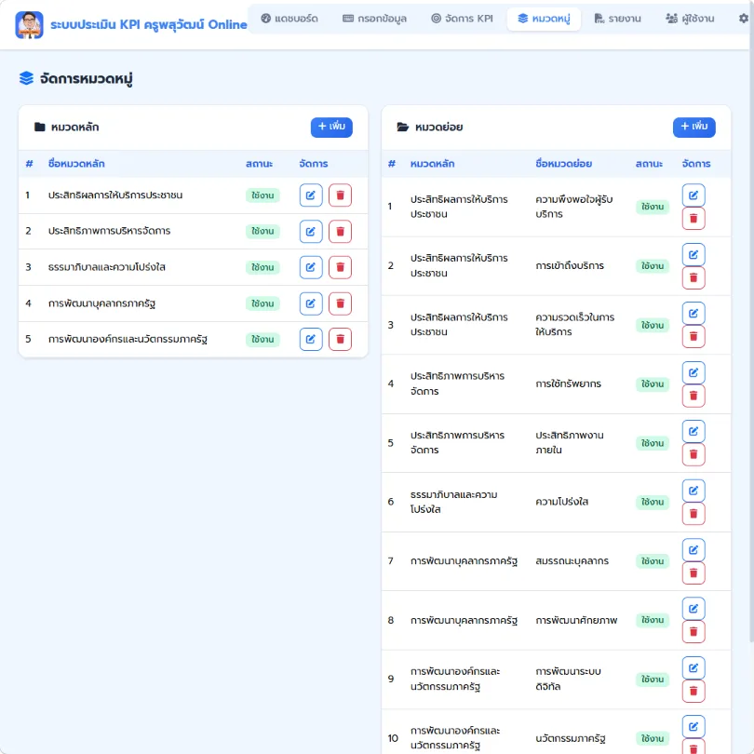
Task: Open settings gear in top navigation
Action: tap(744, 19)
